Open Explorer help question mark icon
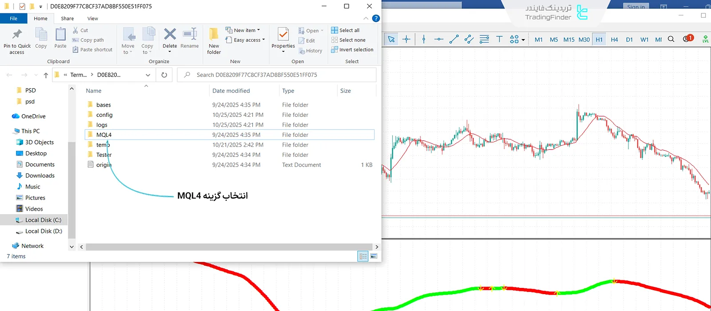 pyautogui.click(x=376, y=18)
